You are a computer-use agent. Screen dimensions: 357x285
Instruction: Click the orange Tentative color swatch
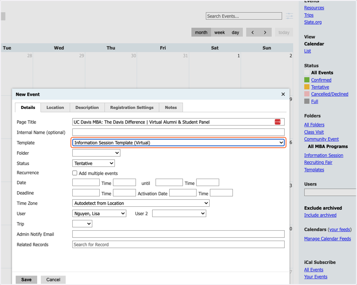pyautogui.click(x=307, y=87)
